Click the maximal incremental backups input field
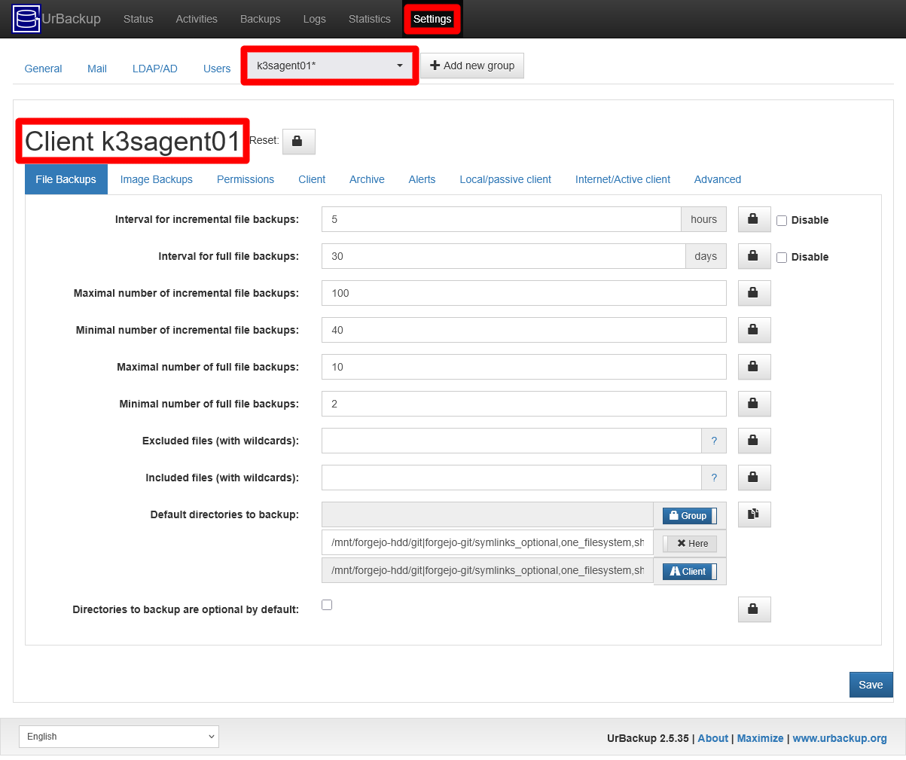The width and height of the screenshot is (906, 760). (523, 293)
